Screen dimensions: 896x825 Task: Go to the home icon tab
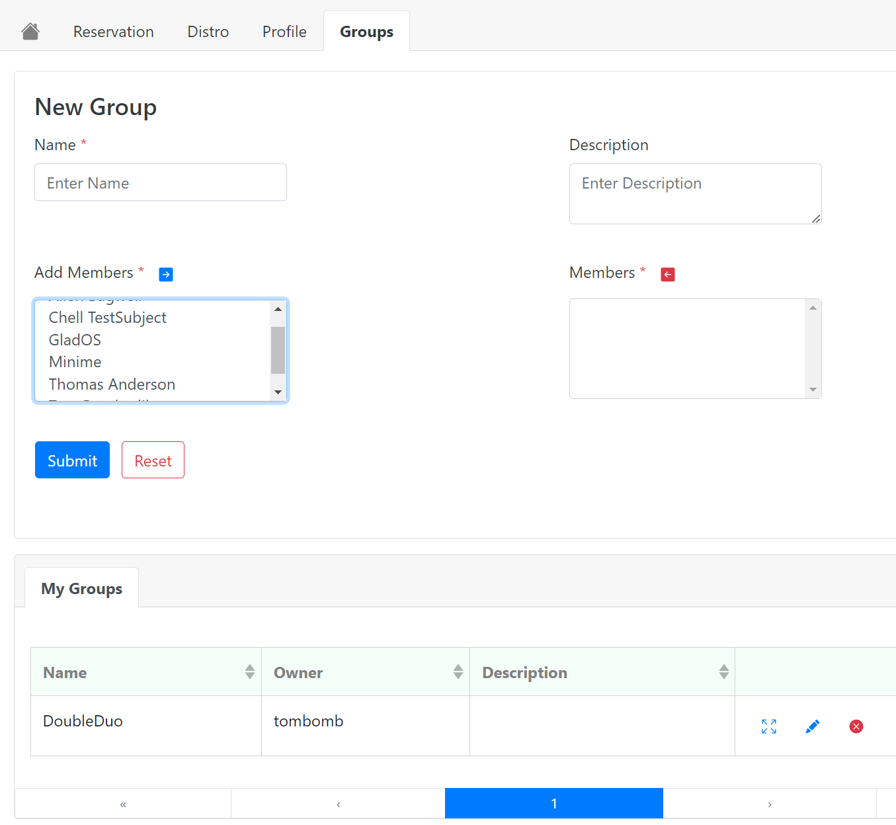(30, 31)
